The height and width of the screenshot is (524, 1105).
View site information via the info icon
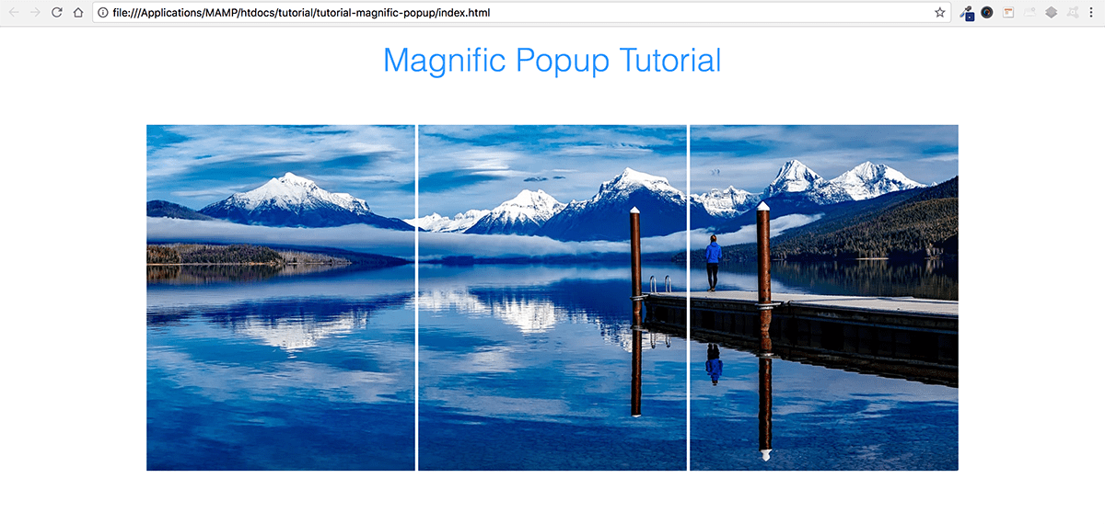click(x=103, y=13)
